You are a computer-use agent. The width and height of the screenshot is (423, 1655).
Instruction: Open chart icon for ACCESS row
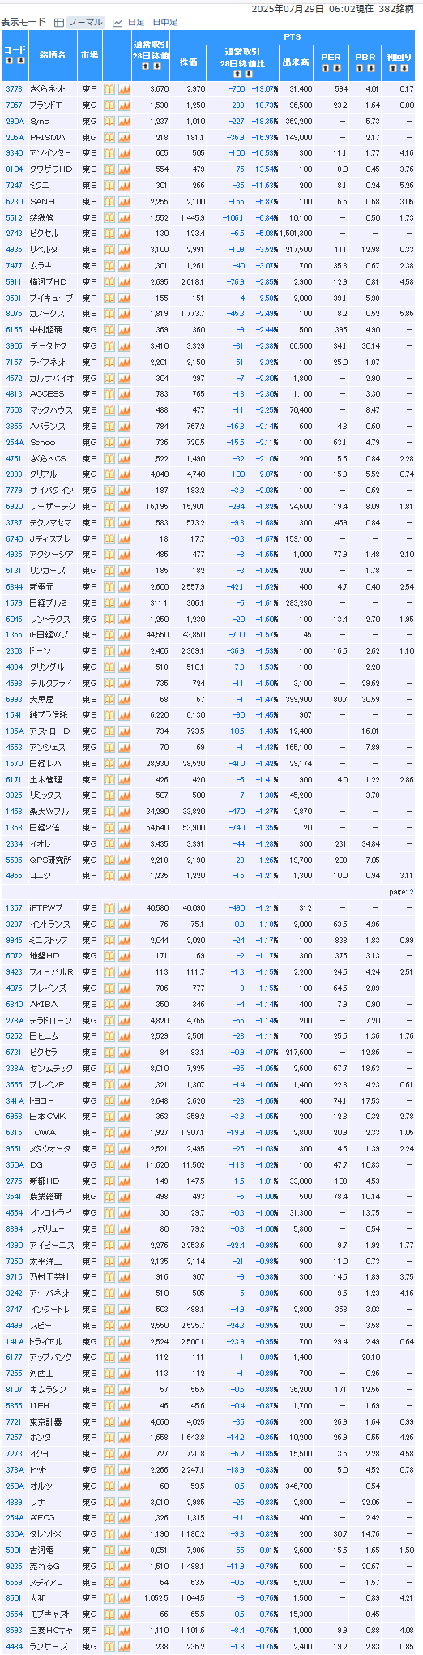pyautogui.click(x=124, y=394)
